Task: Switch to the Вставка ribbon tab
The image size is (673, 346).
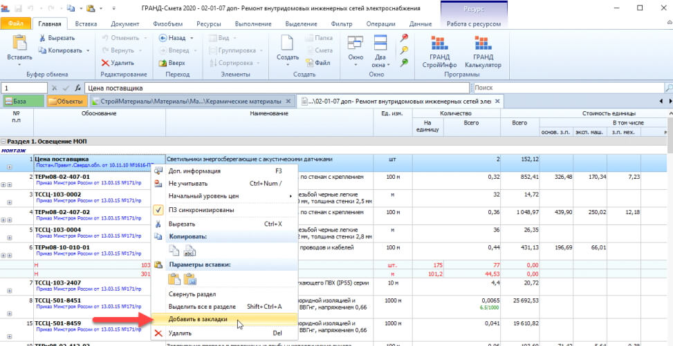Action: coord(86,24)
